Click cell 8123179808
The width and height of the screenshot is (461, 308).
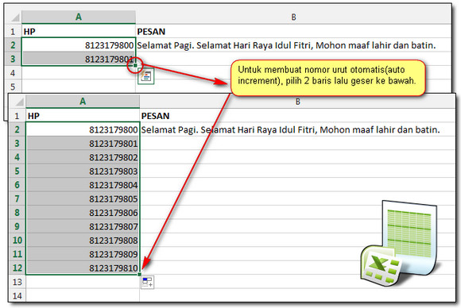[x=83, y=241]
